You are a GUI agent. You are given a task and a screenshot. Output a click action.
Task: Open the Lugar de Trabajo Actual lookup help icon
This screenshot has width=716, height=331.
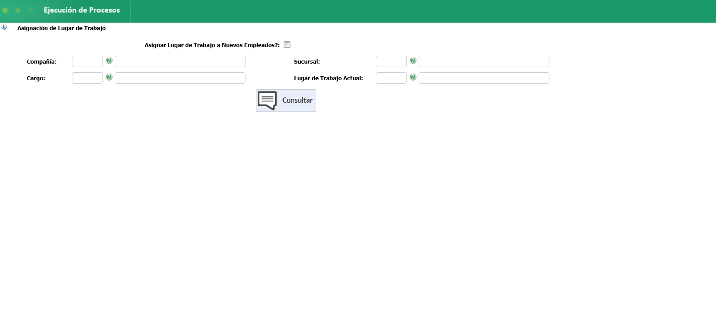tap(413, 78)
